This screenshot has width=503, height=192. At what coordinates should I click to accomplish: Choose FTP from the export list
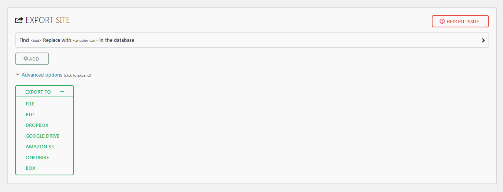[30, 115]
